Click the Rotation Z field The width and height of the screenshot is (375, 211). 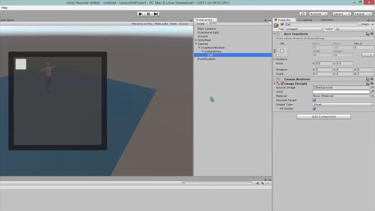(x=365, y=70)
